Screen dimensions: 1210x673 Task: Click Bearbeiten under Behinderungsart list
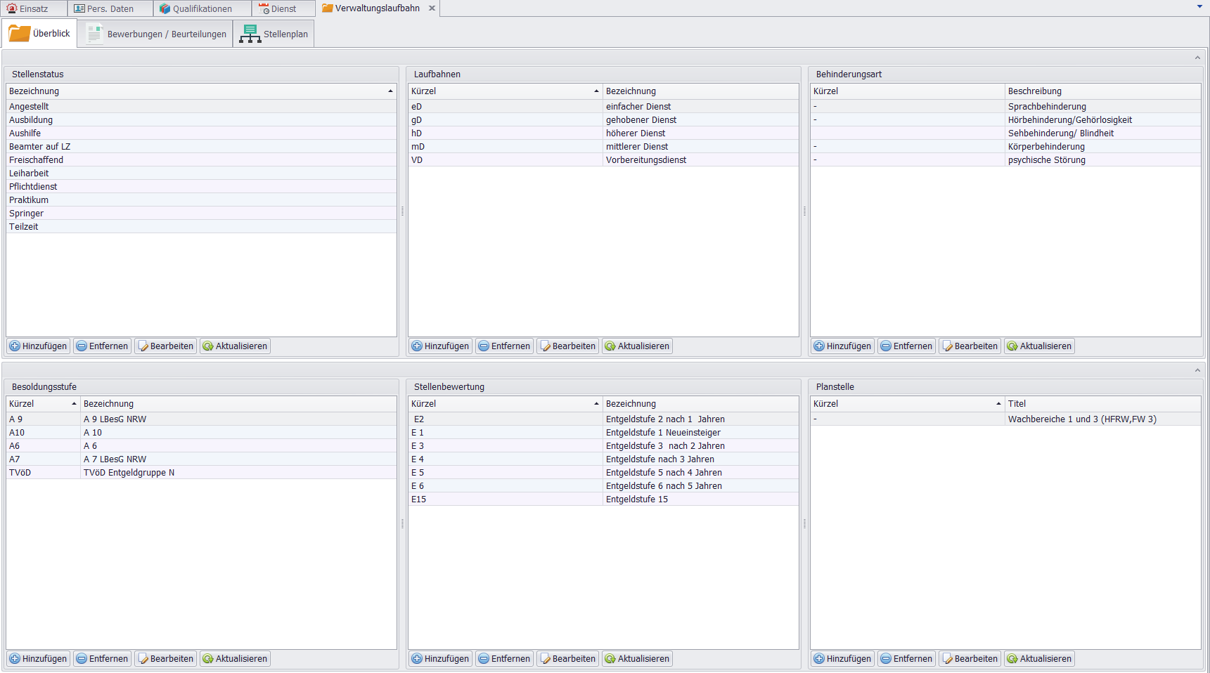(970, 346)
